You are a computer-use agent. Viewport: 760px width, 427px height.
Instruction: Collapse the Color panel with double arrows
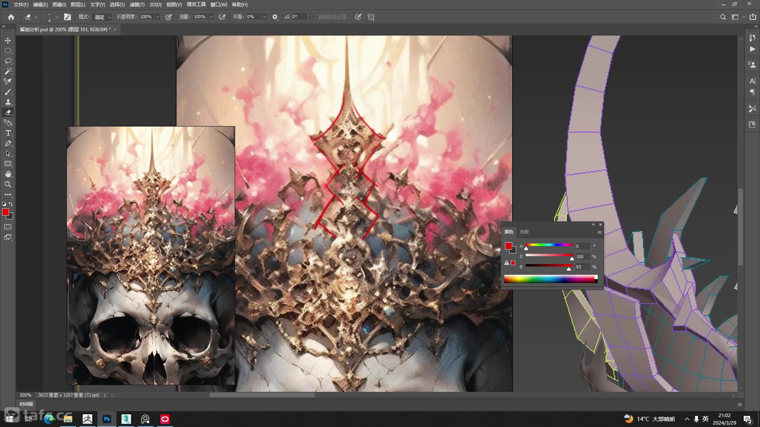(593, 225)
